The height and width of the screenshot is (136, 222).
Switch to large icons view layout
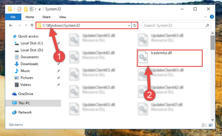(x=211, y=125)
